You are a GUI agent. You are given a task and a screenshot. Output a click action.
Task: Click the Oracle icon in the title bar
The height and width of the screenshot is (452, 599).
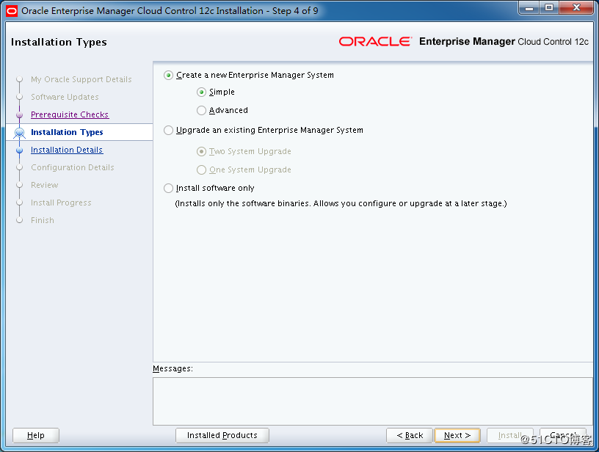[x=12, y=11]
